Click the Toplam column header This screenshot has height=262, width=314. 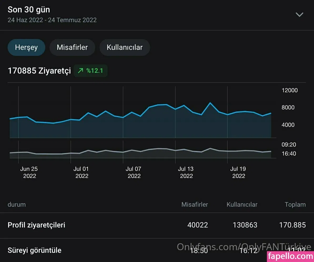click(295, 205)
